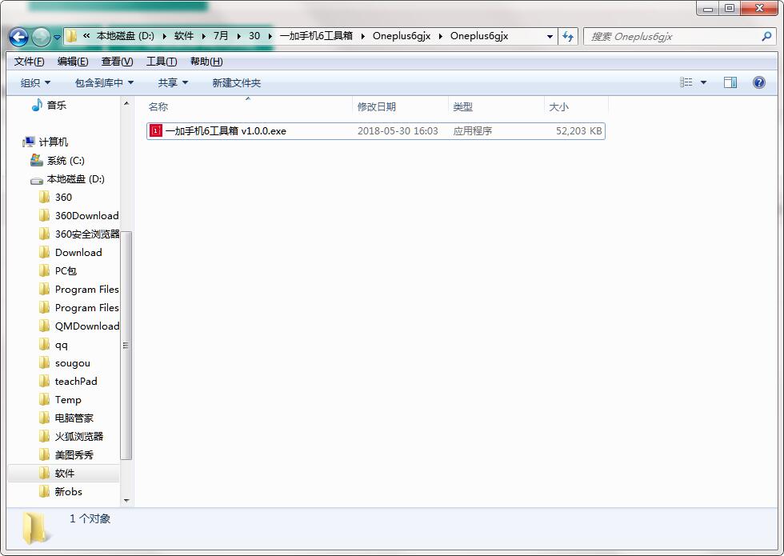This screenshot has height=556, width=784.
Task: Click 一加手机6工具箱 in the address breadcrumb
Action: click(x=316, y=36)
